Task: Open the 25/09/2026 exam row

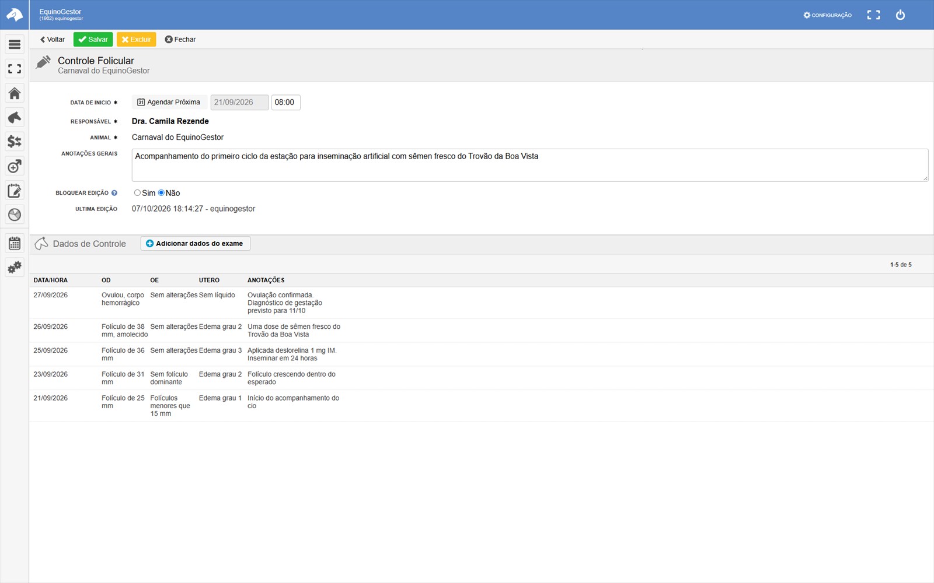Action: (x=481, y=354)
